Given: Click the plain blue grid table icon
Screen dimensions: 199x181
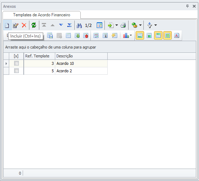Looking at the screenshot, I should (68, 36).
